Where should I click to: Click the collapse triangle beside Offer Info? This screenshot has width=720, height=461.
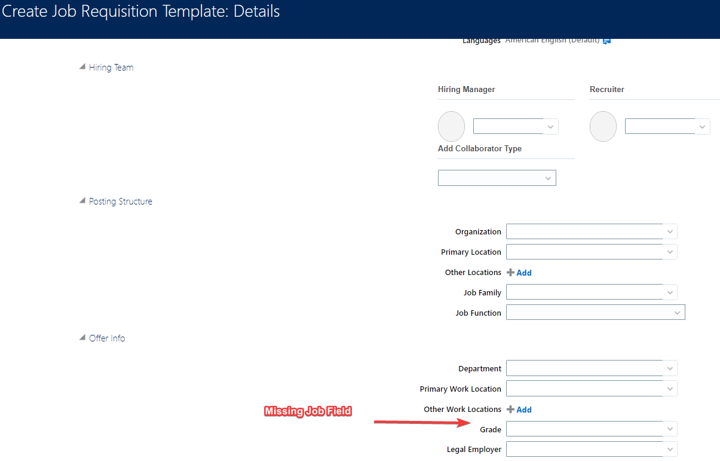[x=82, y=337]
